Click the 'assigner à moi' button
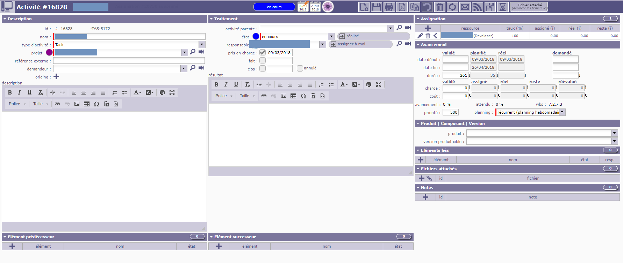Viewport: 623px width, 263px height. [x=360, y=44]
